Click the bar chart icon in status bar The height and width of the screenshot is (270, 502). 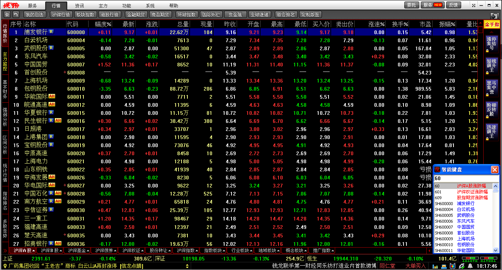tap(436, 266)
